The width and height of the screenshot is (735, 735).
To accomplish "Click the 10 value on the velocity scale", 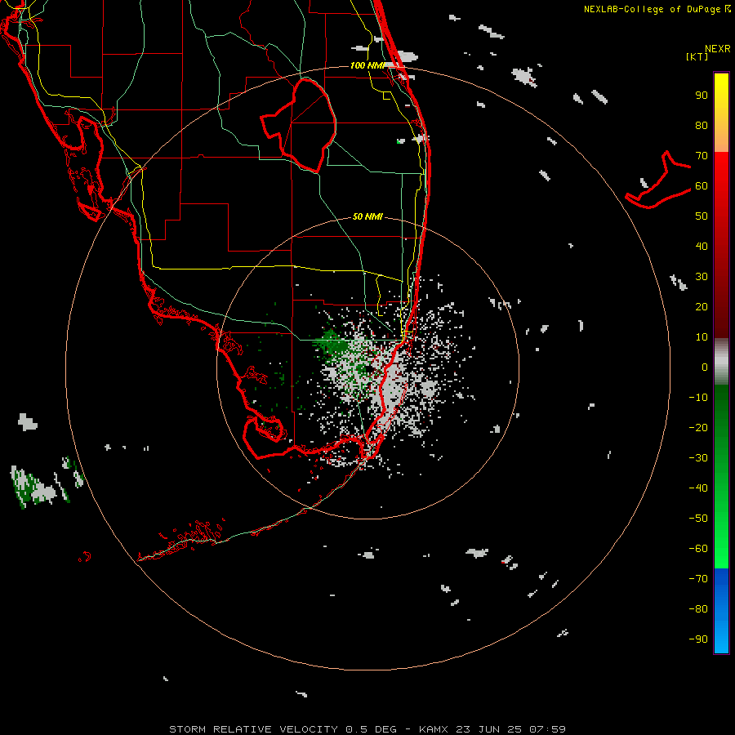I will 702,337.
